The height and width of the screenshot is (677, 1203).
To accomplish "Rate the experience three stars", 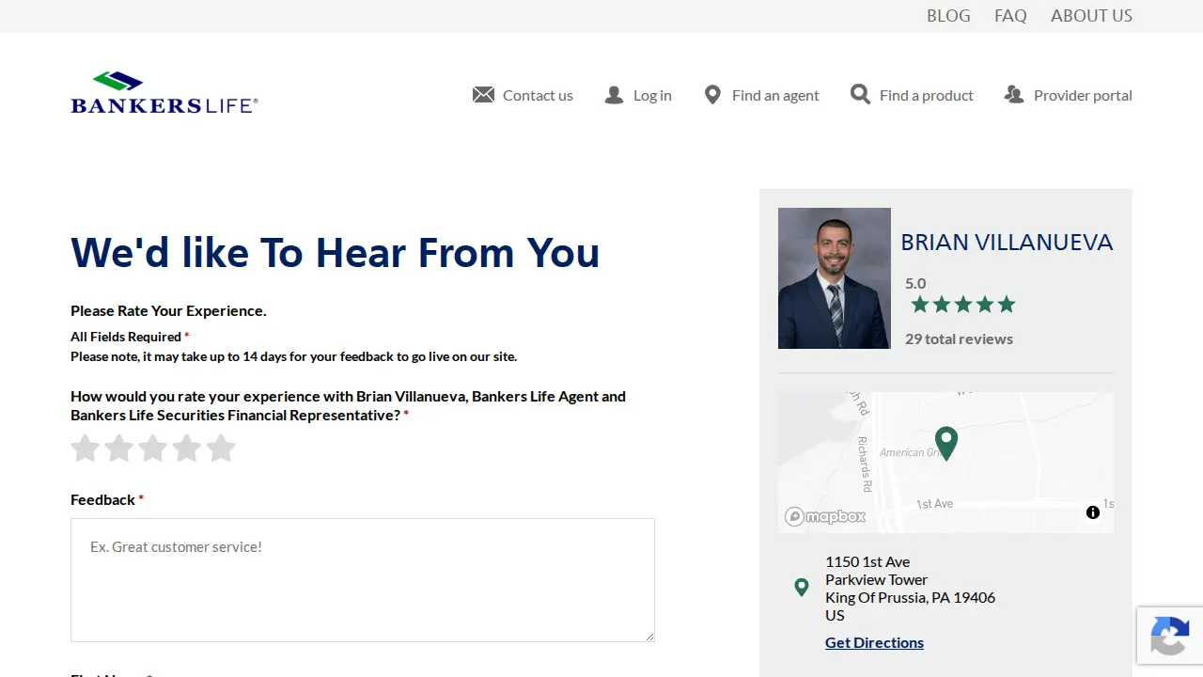I will pyautogui.click(x=153, y=449).
